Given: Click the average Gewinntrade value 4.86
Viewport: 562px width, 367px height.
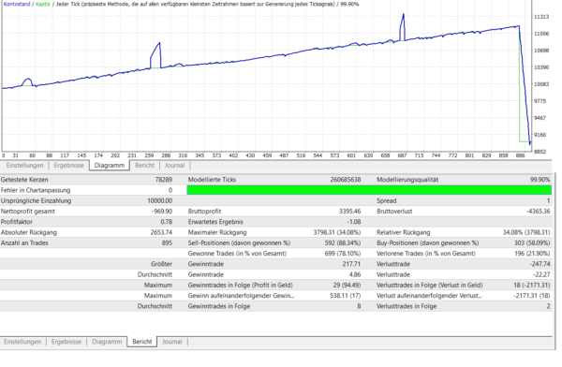Looking at the screenshot, I should 355,274.
